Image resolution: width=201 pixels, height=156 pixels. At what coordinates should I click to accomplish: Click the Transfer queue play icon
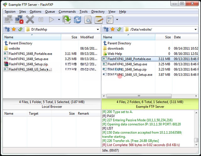(x=52, y=19)
